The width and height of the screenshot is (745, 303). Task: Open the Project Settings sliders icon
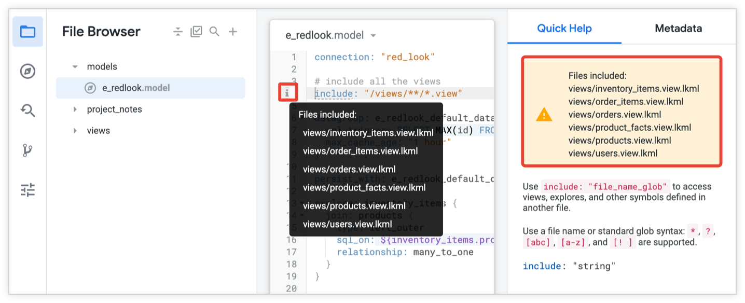tap(27, 190)
